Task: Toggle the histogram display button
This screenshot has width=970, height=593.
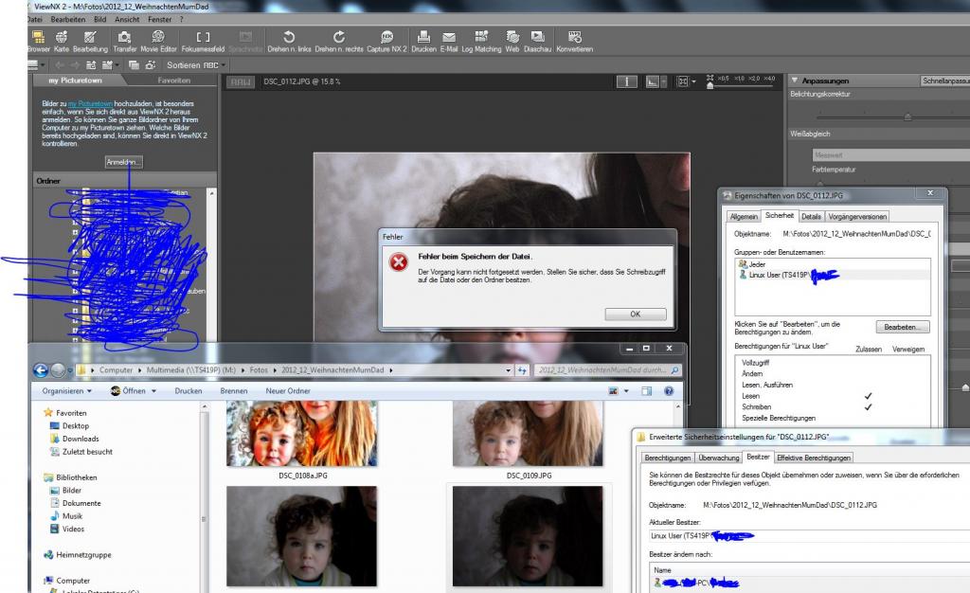Action: (652, 81)
